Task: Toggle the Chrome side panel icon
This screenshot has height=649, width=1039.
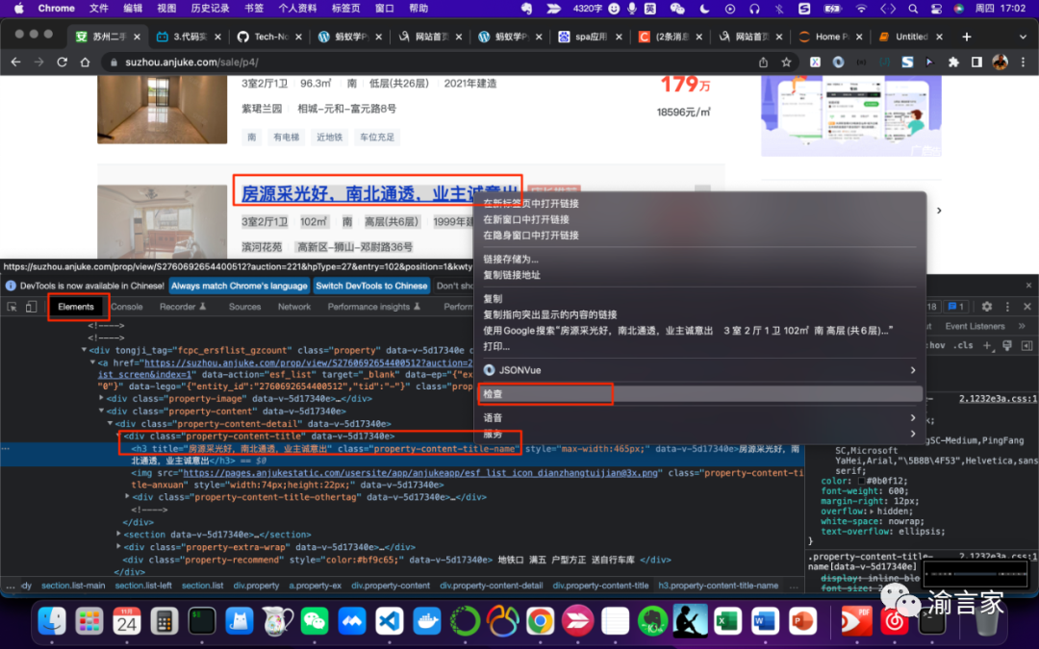Action: click(x=976, y=62)
